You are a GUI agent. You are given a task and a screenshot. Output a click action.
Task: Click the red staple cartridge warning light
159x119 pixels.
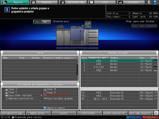[42, 95]
